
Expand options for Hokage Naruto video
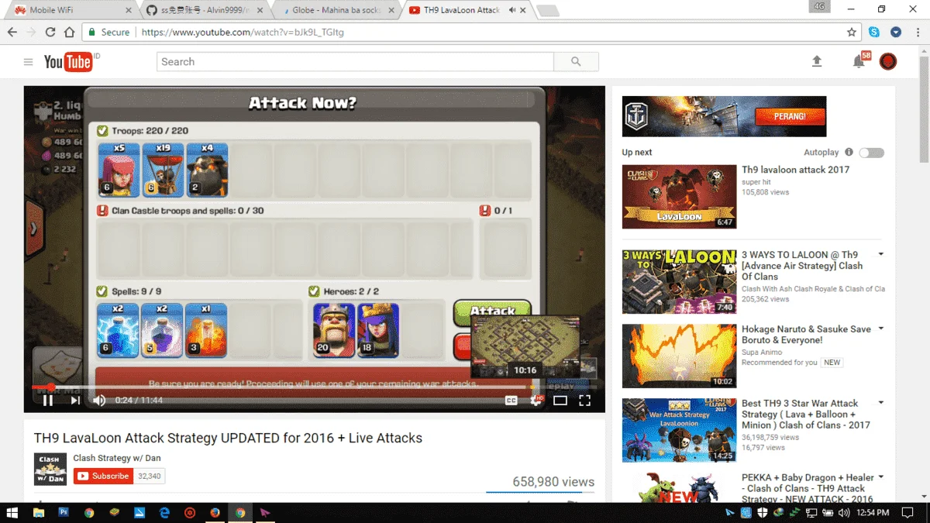880,329
